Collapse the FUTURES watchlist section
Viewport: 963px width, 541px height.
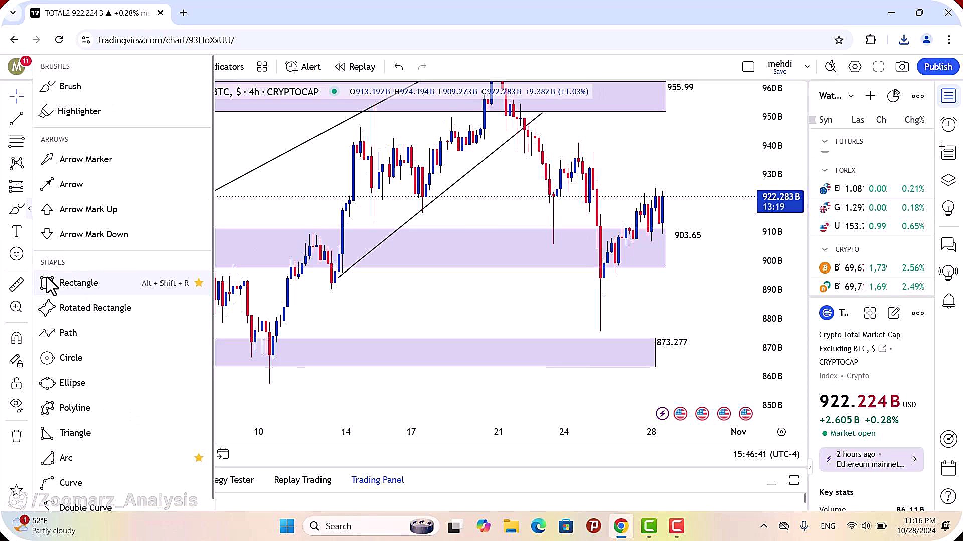click(825, 141)
